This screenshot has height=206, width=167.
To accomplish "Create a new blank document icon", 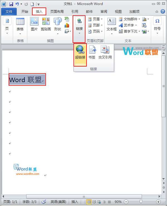I will tap(32, 4).
